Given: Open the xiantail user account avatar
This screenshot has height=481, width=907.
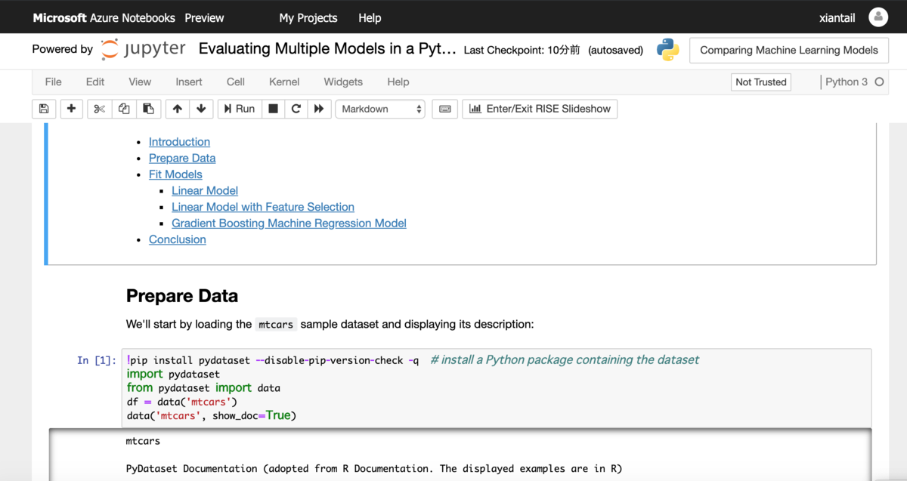Looking at the screenshot, I should click(878, 17).
